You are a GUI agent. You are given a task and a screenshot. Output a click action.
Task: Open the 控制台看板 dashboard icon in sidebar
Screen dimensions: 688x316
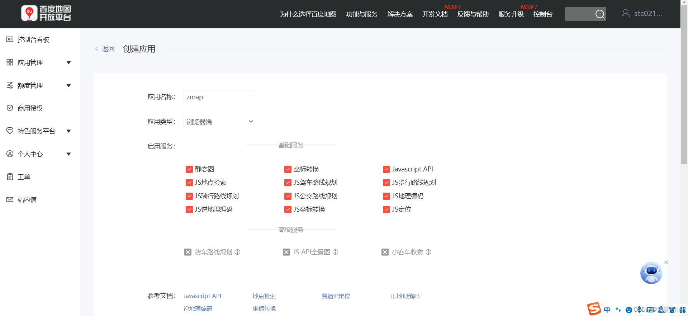point(10,39)
